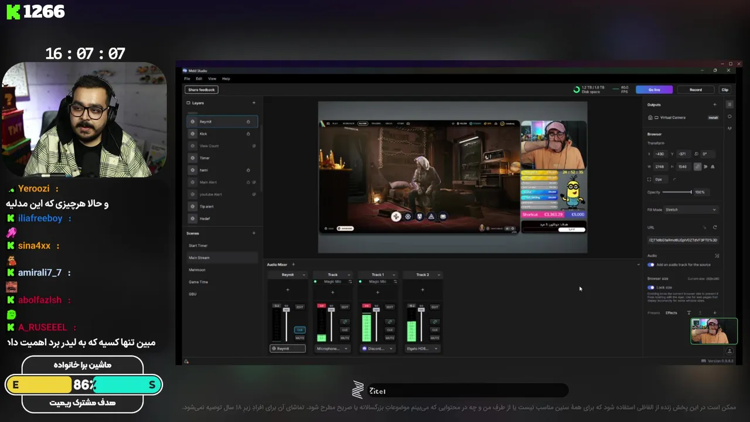Viewport: 750px width, 422px height.
Task: Open the Track 1 channel header dropdown
Action: tap(394, 275)
